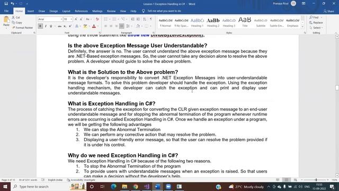
Task: Open the File tab
Action: tap(6, 11)
